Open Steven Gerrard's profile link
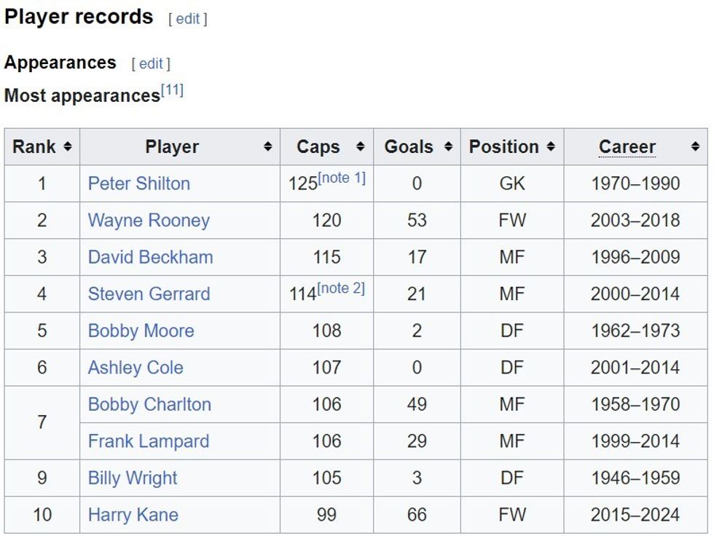The height and width of the screenshot is (536, 714). pyautogui.click(x=149, y=294)
